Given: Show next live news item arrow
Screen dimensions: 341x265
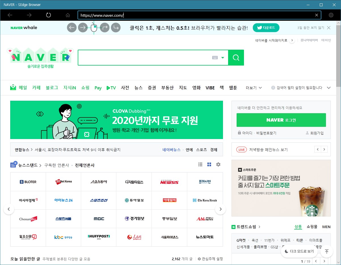Looking at the screenshot, I should pos(324,149).
